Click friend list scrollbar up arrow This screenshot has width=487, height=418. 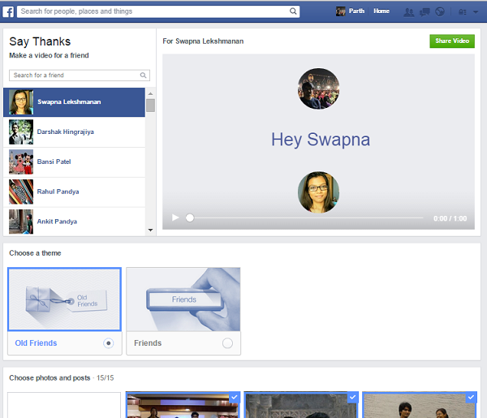pyautogui.click(x=151, y=93)
